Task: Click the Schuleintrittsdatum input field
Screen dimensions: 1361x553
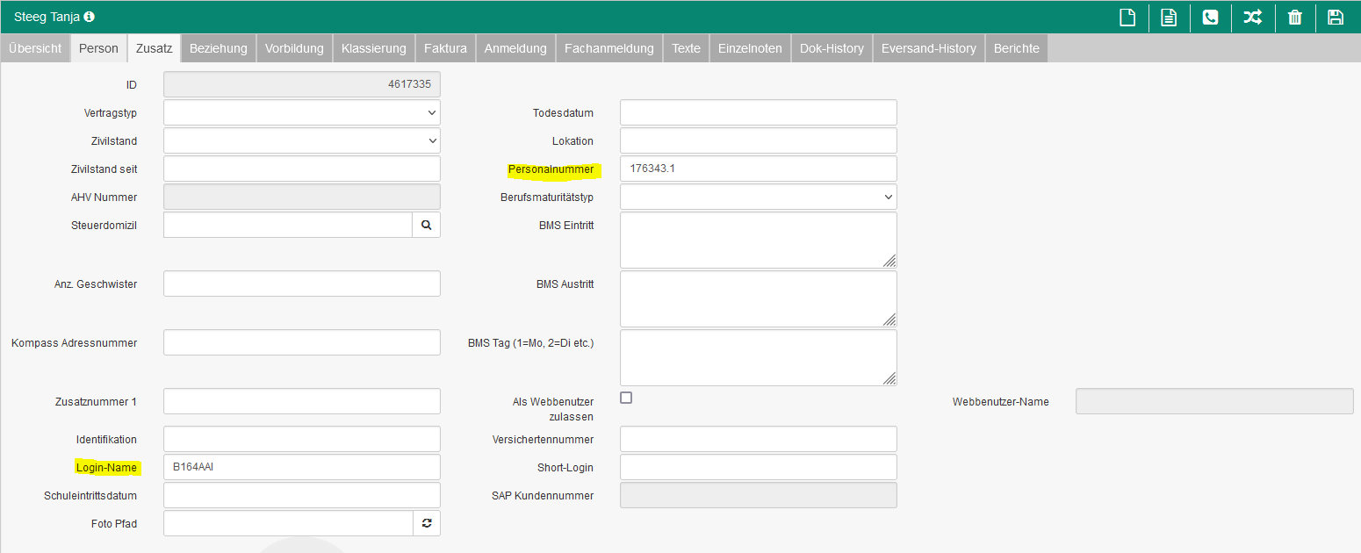Action: tap(302, 495)
